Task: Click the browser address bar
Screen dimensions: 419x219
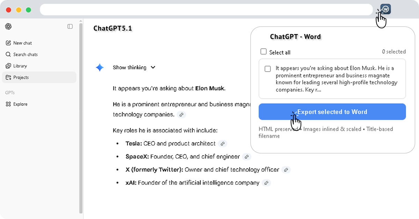Action: click(x=206, y=10)
